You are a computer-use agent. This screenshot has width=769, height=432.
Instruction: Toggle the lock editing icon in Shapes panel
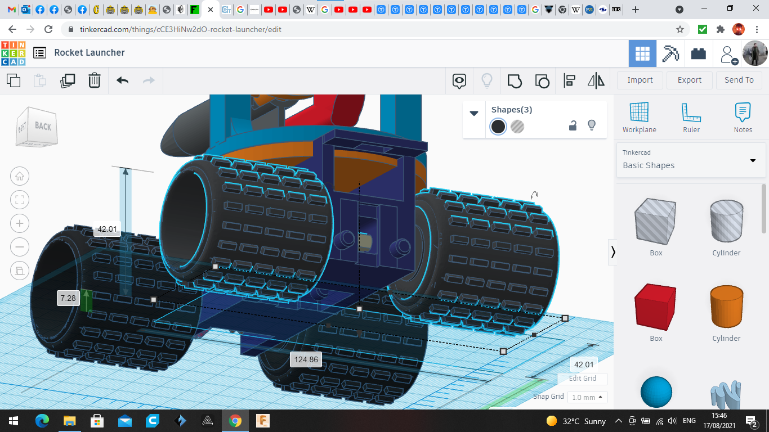(573, 126)
